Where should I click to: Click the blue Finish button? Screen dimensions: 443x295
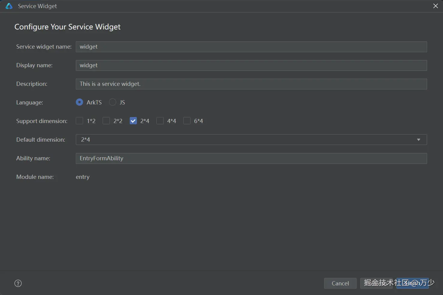[412, 283]
